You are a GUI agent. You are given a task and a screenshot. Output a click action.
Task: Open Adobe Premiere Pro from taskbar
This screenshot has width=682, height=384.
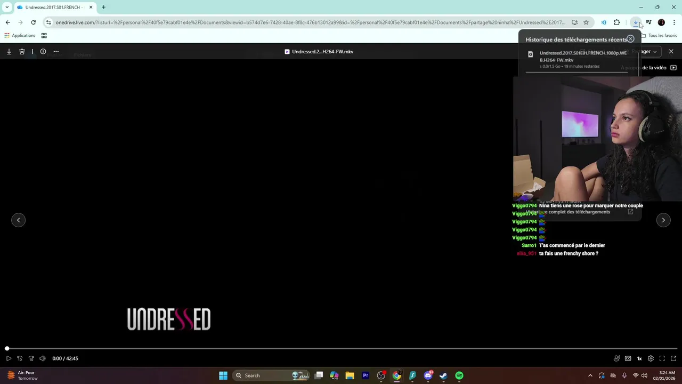[366, 375]
